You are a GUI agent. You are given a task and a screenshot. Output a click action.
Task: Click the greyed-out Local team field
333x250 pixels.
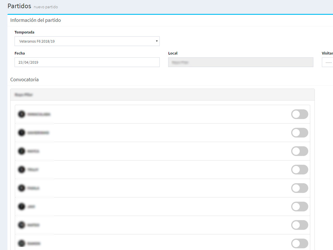pos(240,62)
